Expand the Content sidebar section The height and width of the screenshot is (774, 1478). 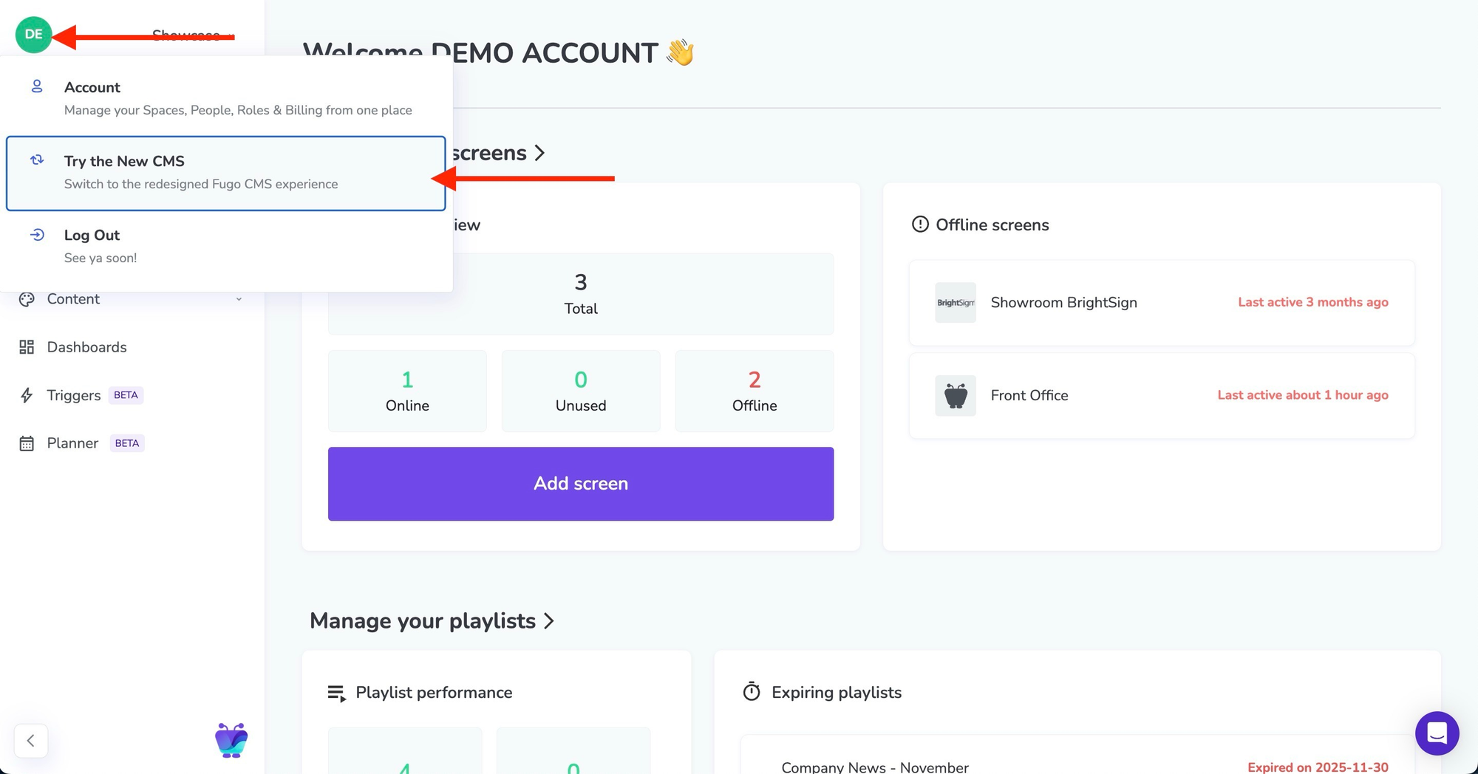click(238, 299)
